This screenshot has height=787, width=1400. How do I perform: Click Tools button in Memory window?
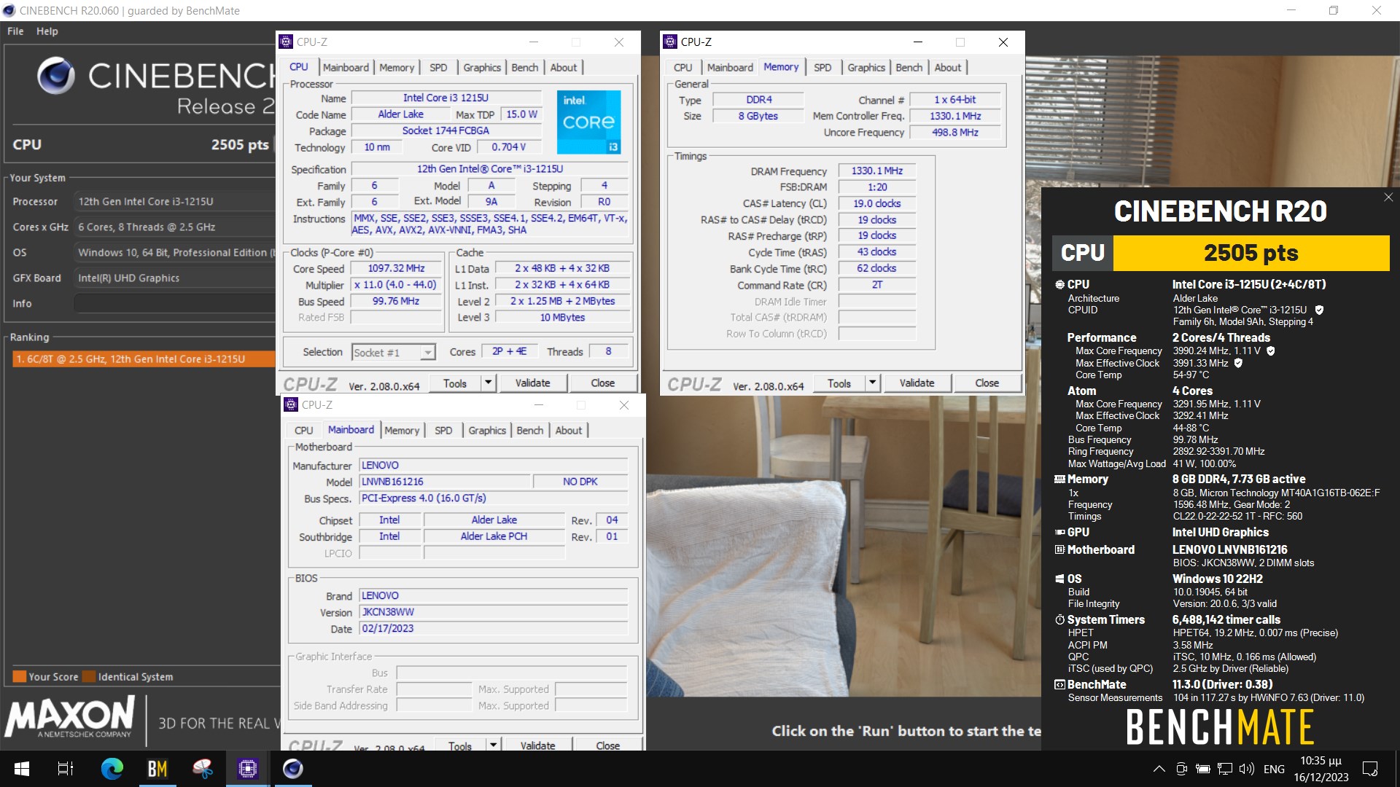click(x=839, y=383)
